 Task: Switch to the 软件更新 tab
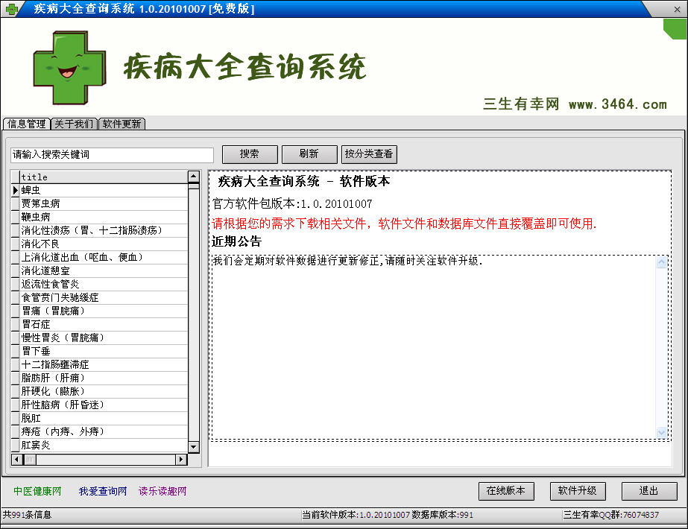click(x=122, y=124)
